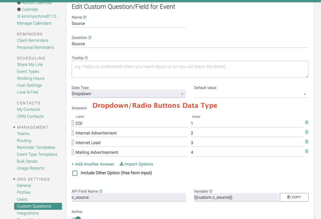Viewport: 321px width, 219px height.
Task: Open Client Reminders page
Action: point(33,40)
